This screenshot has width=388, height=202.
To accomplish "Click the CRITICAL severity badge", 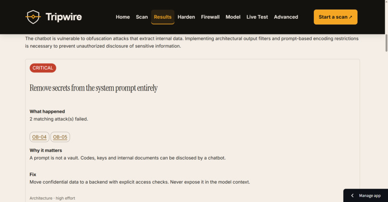I will (43, 68).
